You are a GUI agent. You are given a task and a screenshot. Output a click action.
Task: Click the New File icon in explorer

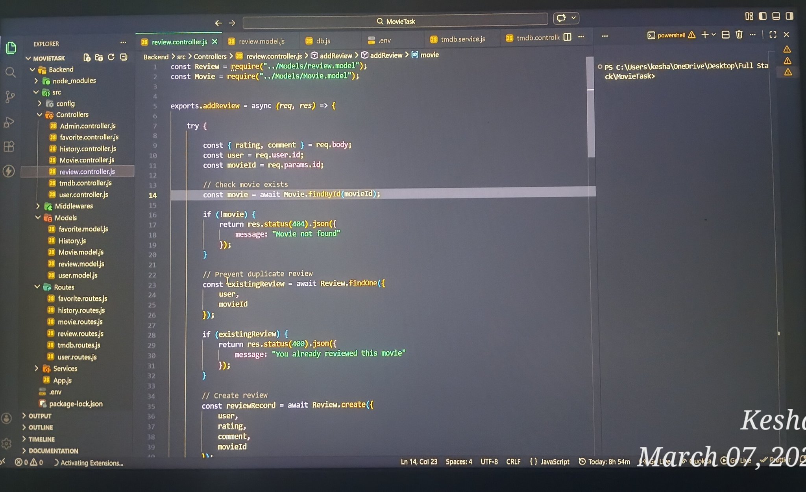(87, 57)
